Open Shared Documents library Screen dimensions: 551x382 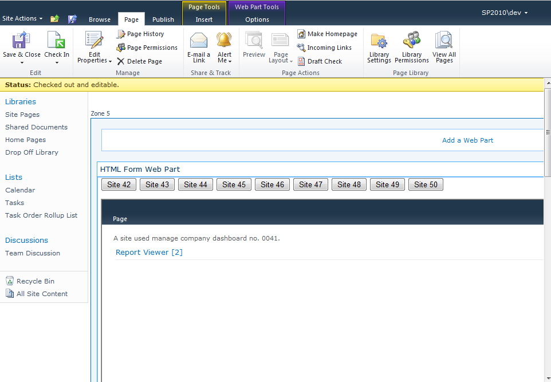pos(36,127)
